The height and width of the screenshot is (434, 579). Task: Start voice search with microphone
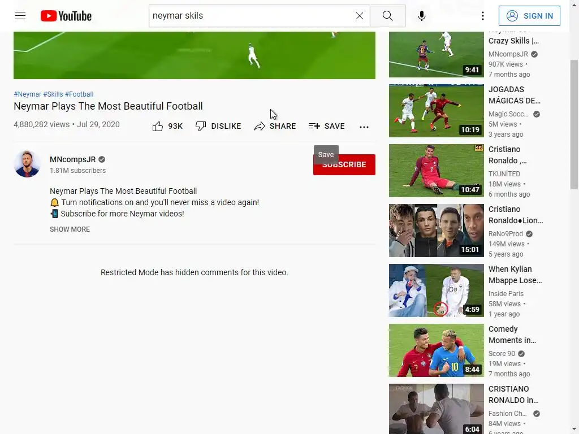pyautogui.click(x=422, y=16)
